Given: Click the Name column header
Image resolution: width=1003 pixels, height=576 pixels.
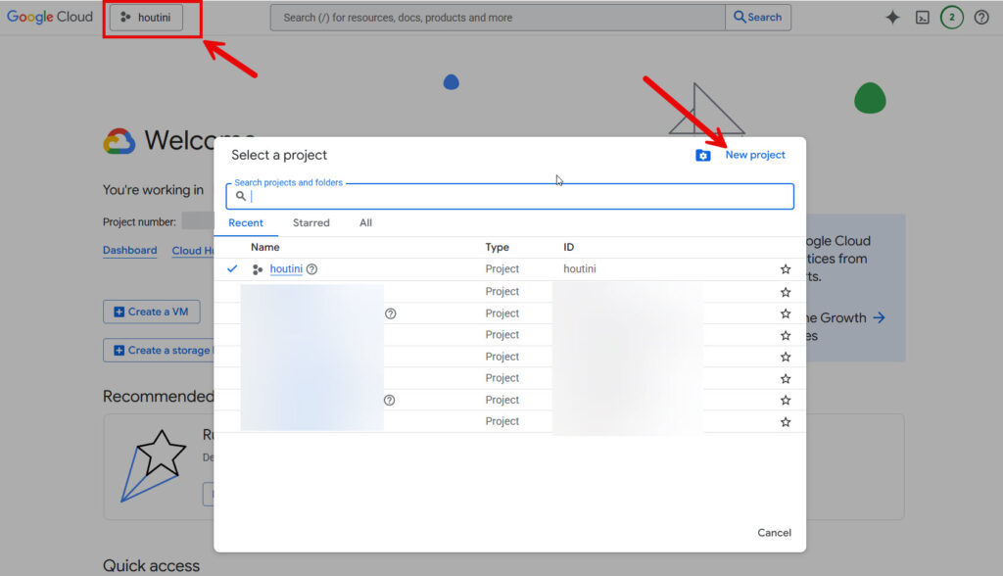Looking at the screenshot, I should point(264,247).
